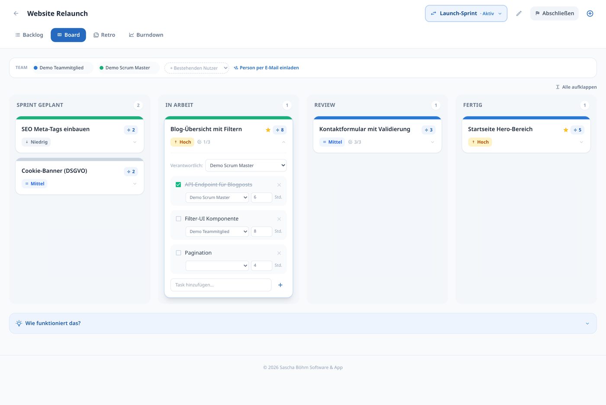The height and width of the screenshot is (405, 606).
Task: Click story points 3 badge on Kontaktformular card
Action: tap(429, 130)
